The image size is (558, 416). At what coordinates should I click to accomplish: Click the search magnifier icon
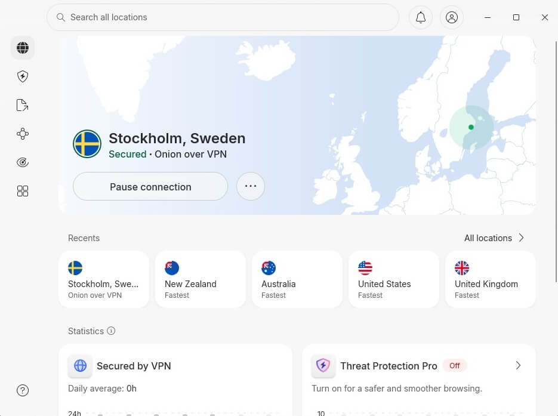point(61,17)
